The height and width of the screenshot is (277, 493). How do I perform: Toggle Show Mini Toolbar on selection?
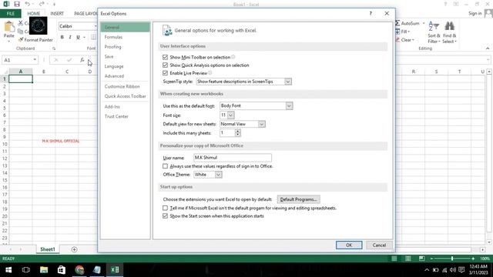165,57
